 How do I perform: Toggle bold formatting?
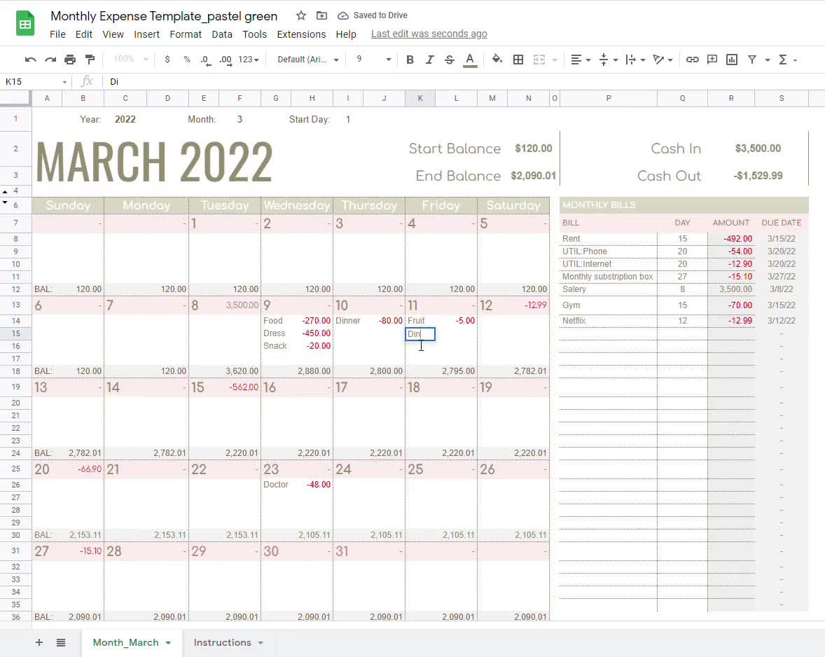pyautogui.click(x=410, y=60)
